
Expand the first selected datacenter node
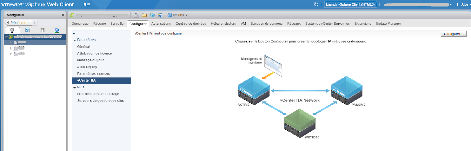tap(11, 43)
